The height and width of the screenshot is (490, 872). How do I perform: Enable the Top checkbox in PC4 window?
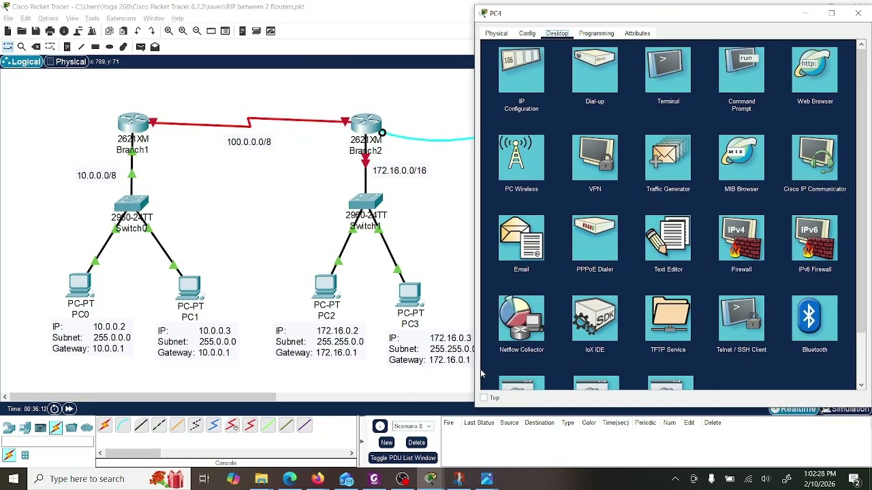click(x=484, y=397)
